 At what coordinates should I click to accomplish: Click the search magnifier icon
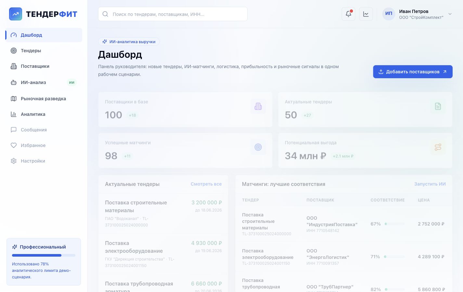click(x=105, y=14)
